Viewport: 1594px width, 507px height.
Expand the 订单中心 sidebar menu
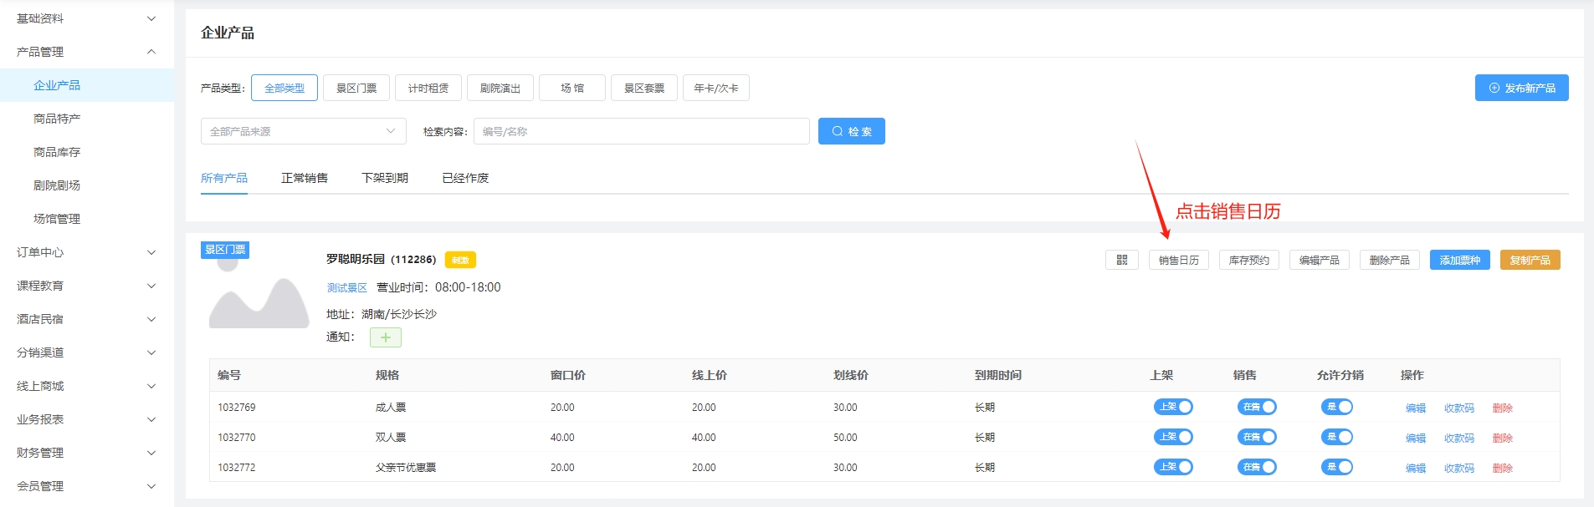point(86,252)
